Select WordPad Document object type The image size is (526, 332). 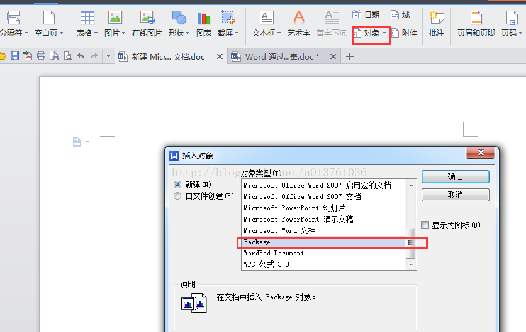(x=324, y=254)
